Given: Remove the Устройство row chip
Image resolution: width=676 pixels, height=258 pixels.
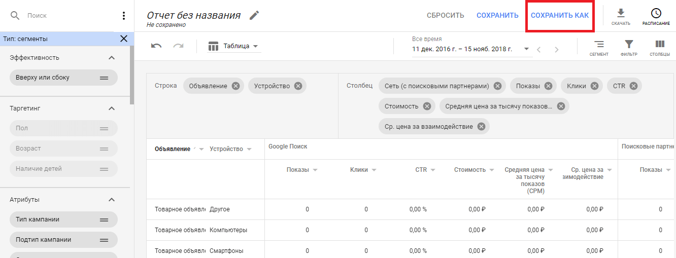Looking at the screenshot, I should pyautogui.click(x=298, y=86).
